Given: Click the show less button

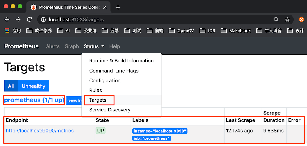Looking at the screenshot, I should point(74,101).
